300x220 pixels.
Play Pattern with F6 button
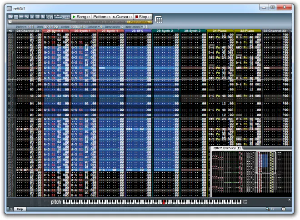pyautogui.click(x=102, y=17)
